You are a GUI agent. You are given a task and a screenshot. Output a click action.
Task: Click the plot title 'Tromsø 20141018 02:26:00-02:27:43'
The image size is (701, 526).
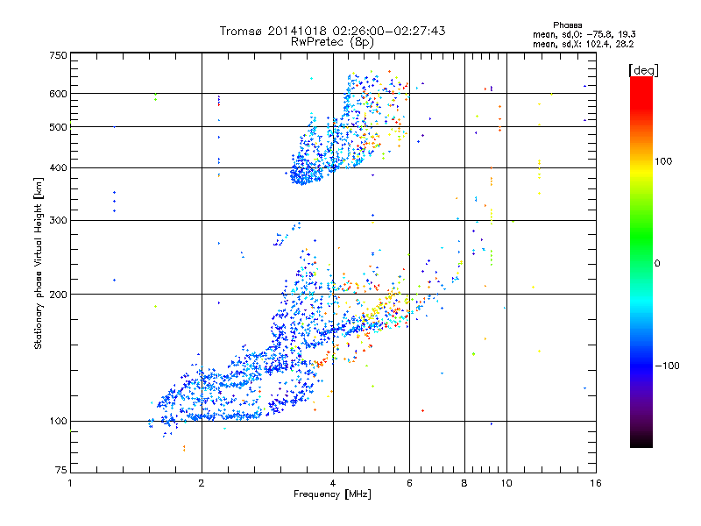[x=333, y=31]
